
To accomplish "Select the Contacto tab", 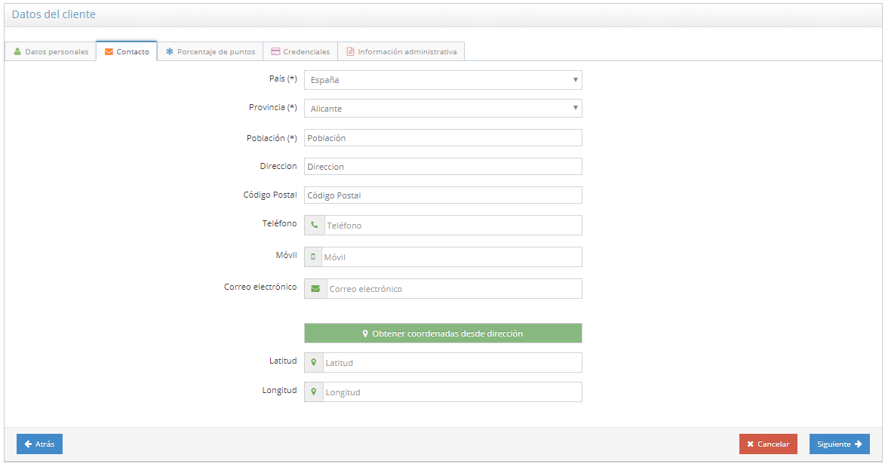I will (x=126, y=52).
